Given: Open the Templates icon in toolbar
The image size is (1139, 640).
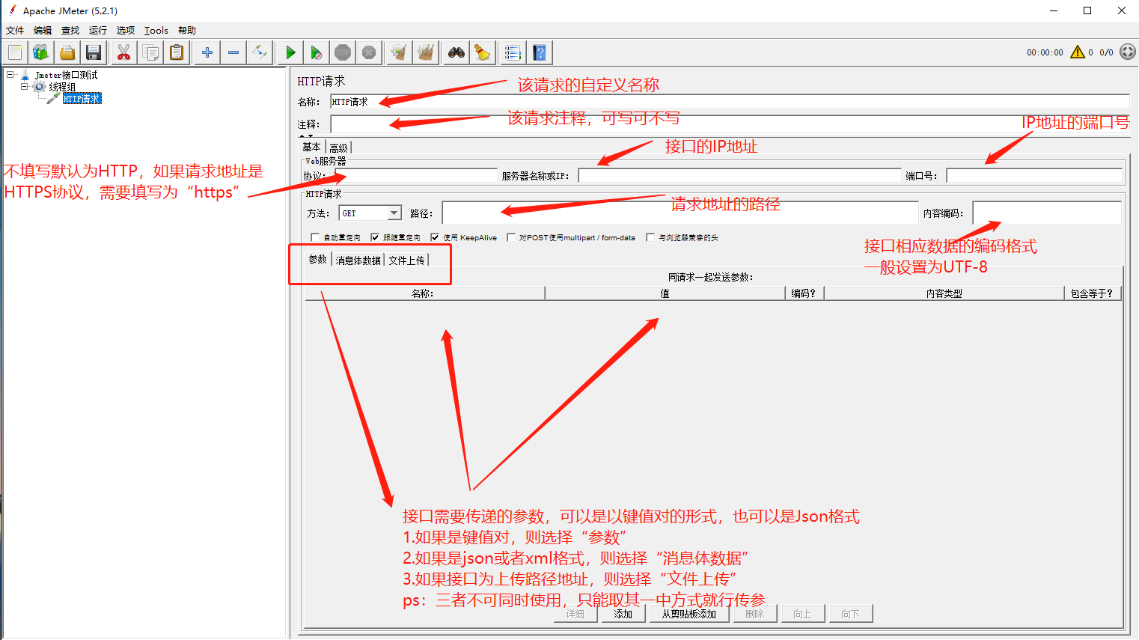Looking at the screenshot, I should click(40, 52).
